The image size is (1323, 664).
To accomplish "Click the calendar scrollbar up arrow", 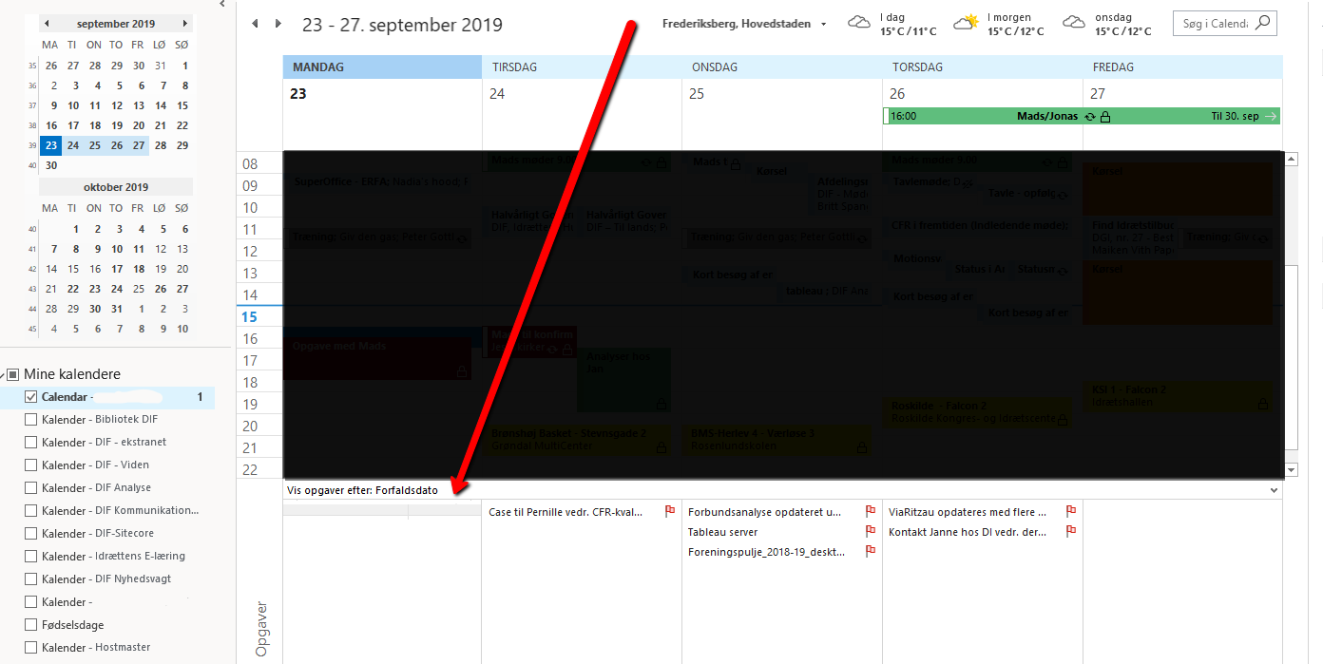I will point(1291,160).
